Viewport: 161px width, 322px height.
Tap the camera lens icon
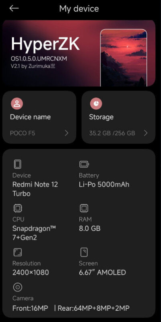(x=17, y=287)
